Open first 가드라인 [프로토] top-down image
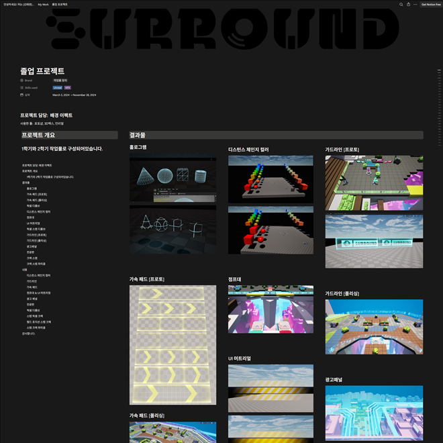This screenshot has height=443, width=443. click(x=374, y=183)
